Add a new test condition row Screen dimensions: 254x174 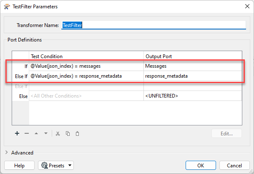[x=17, y=133]
